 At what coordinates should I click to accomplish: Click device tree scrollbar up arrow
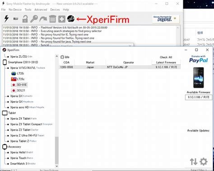tap(57, 56)
